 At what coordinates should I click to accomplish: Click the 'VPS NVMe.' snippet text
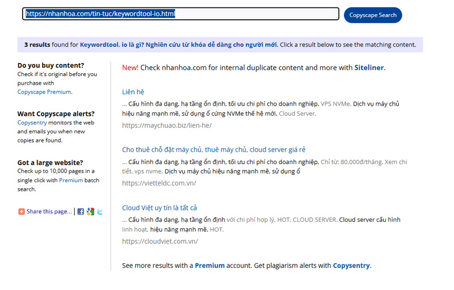[x=336, y=104]
